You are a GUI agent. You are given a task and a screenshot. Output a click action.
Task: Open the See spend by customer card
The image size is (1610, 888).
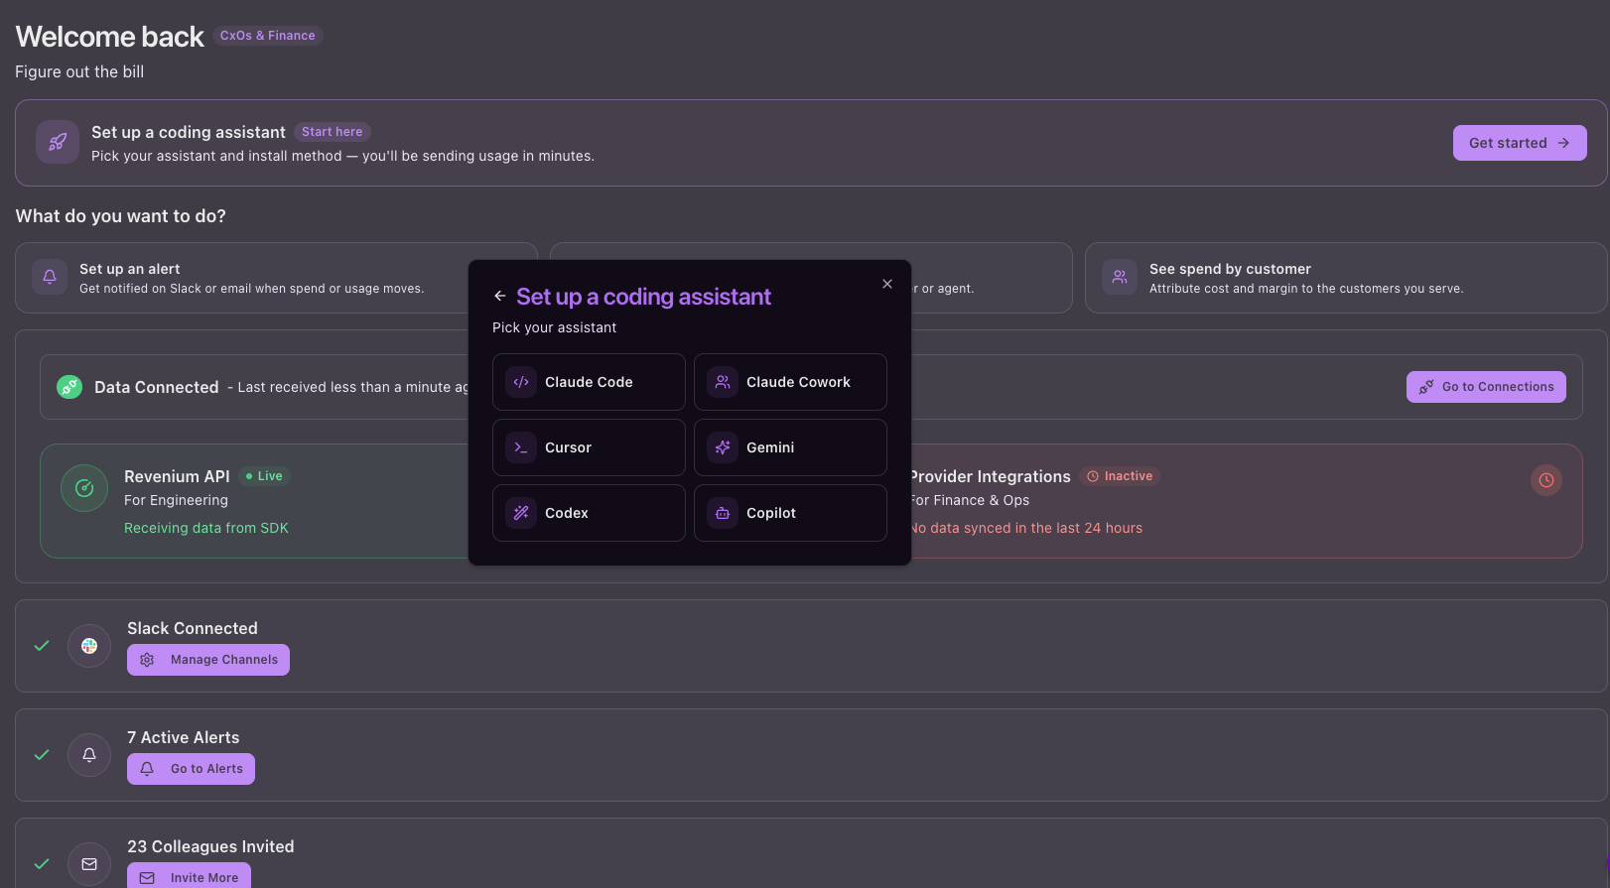[1346, 278]
